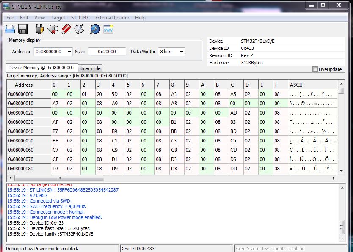Click Revision ID value Rev Z
The width and height of the screenshot is (353, 252).
coord(247,55)
